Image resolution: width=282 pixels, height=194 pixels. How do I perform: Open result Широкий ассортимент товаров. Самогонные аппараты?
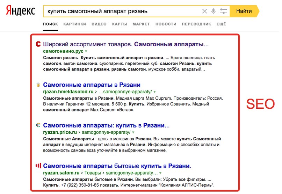tap(126, 44)
